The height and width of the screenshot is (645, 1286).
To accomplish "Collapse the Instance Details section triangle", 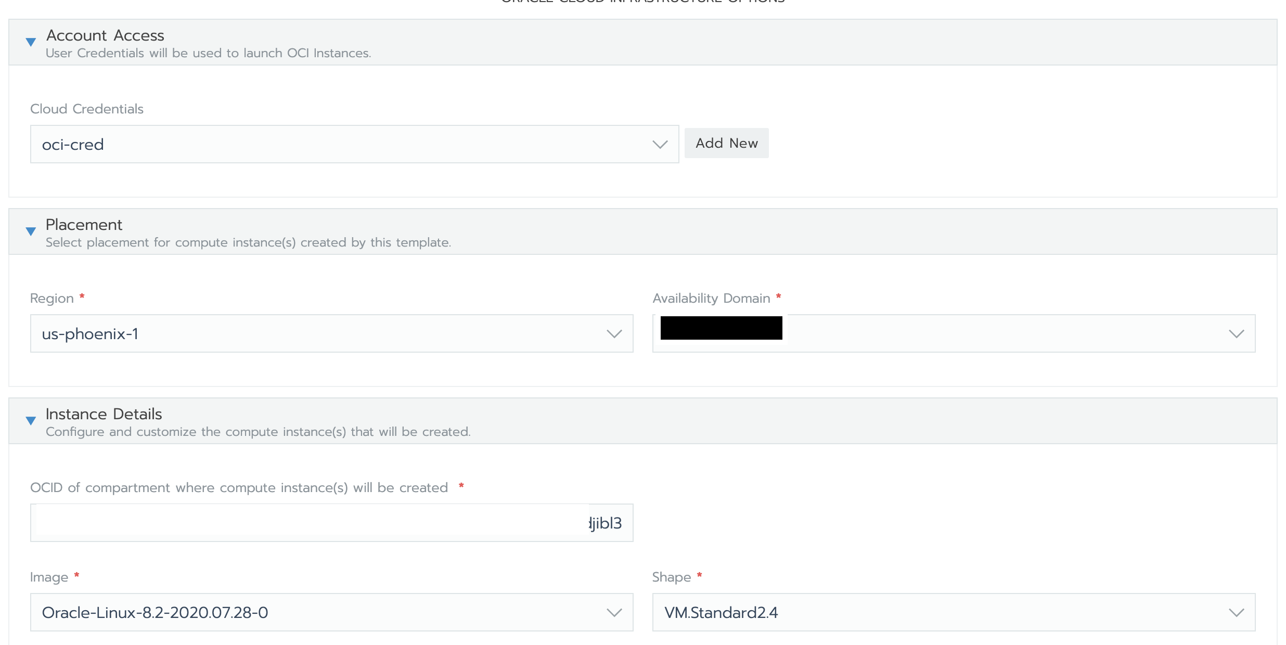I will pos(30,421).
